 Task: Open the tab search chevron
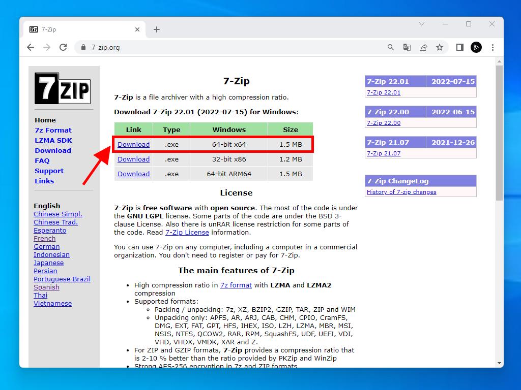(422, 24)
